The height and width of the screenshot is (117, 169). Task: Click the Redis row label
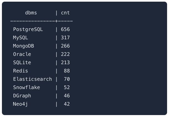pyautogui.click(x=20, y=71)
